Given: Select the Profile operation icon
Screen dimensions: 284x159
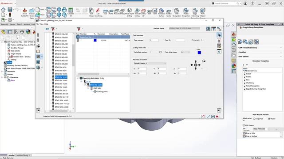Looking at the screenshot, I should point(111,11).
